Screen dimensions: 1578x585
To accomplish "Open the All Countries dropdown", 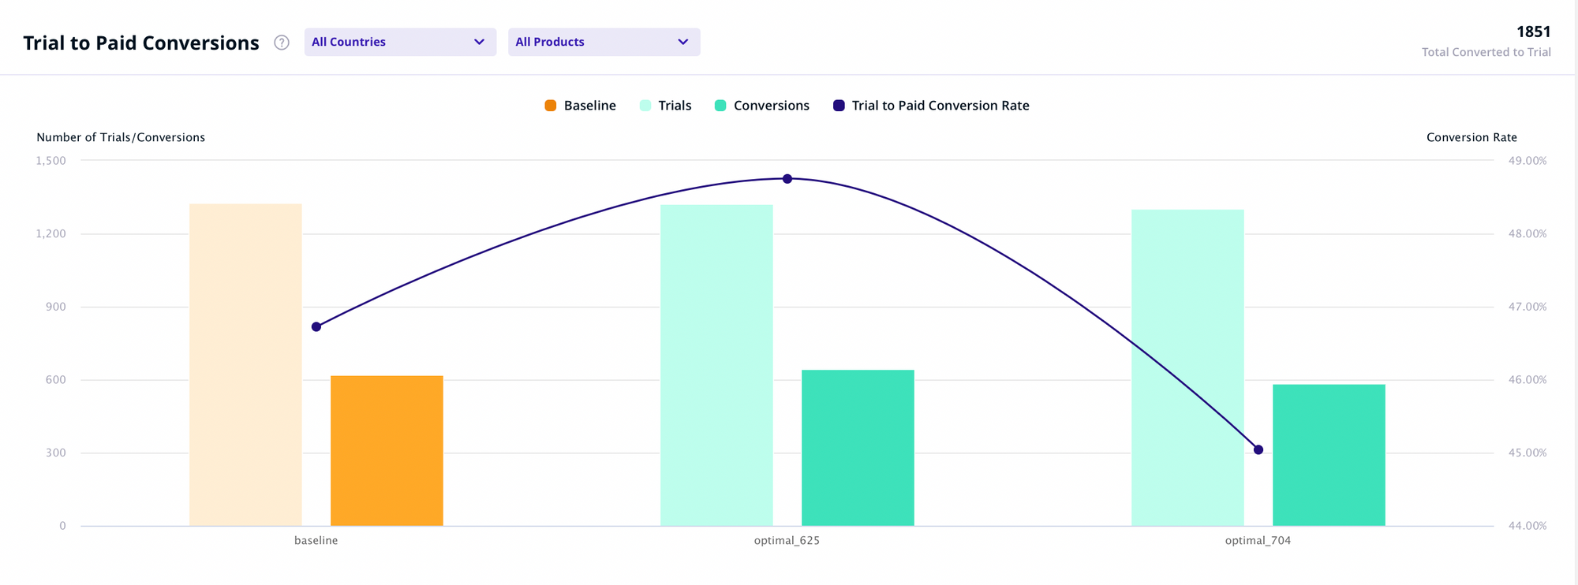I will [x=400, y=42].
